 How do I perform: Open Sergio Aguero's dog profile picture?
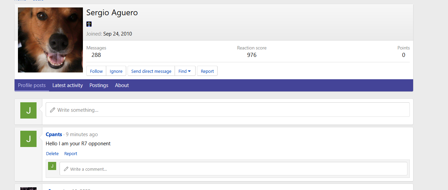pos(50,40)
